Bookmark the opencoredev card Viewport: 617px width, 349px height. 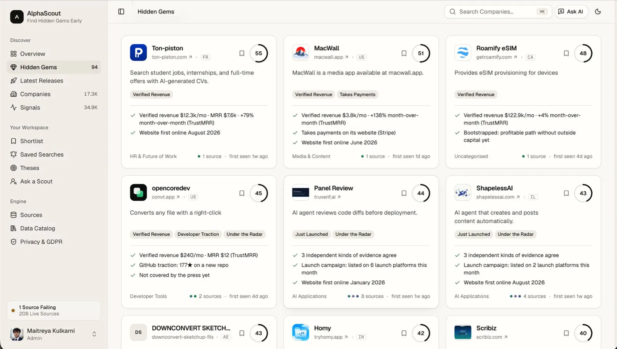tap(242, 193)
